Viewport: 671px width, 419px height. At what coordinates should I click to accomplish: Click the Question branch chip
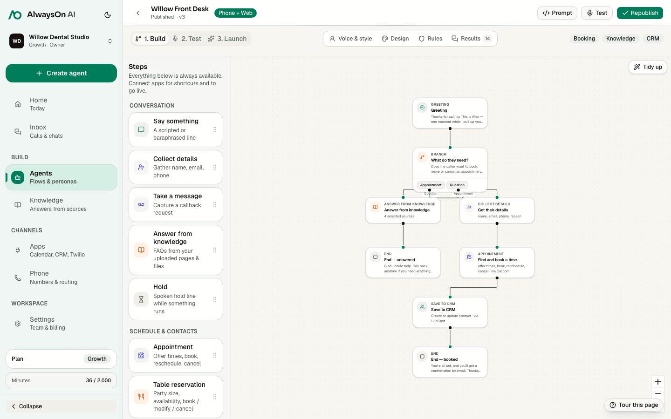coord(457,185)
